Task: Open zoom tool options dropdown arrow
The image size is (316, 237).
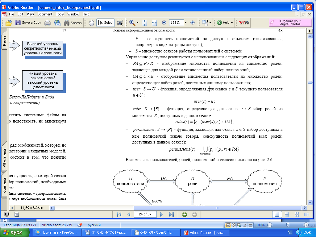Action: 137,23
